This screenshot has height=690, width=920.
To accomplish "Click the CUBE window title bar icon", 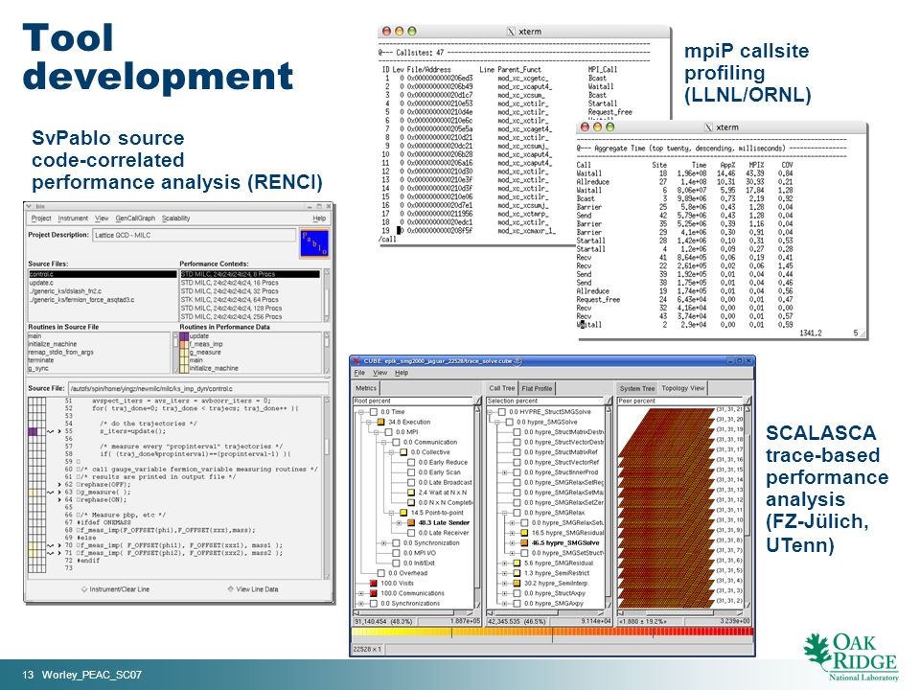I will pyautogui.click(x=356, y=361).
